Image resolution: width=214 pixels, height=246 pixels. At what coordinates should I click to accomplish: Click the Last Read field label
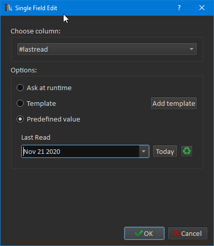coord(36,137)
